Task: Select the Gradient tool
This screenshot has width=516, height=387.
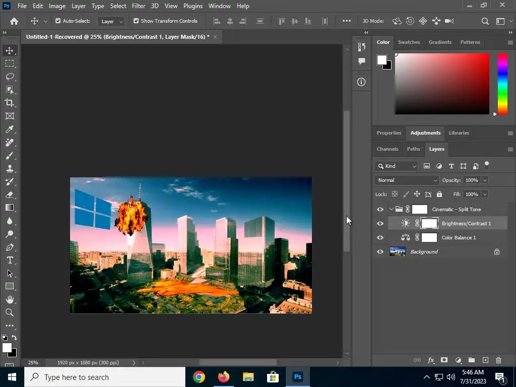Action: click(x=10, y=208)
